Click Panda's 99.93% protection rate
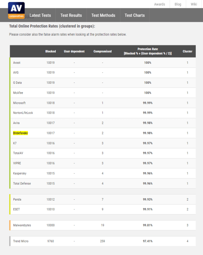This screenshot has height=255, width=203. pyautogui.click(x=148, y=199)
